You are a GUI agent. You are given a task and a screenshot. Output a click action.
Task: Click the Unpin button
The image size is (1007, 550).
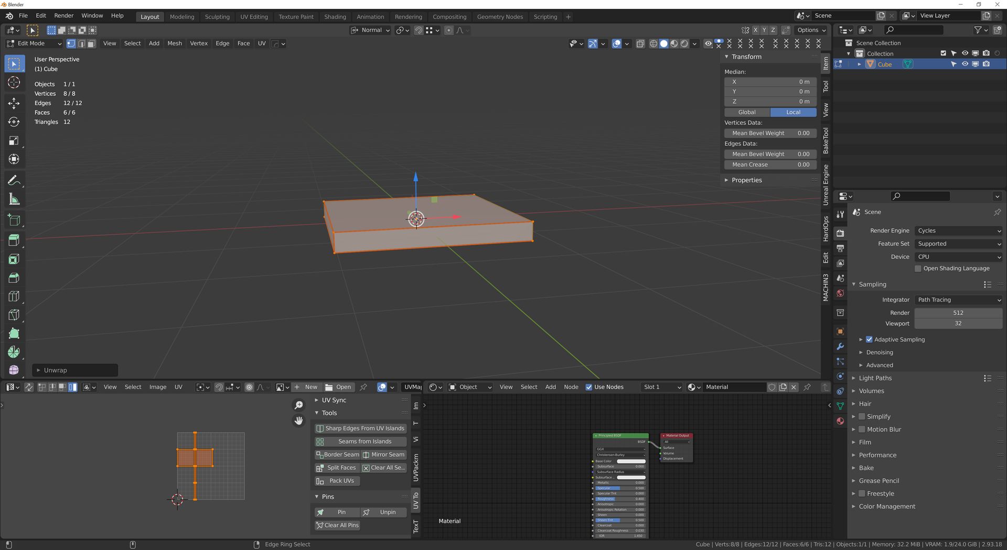[x=384, y=512]
